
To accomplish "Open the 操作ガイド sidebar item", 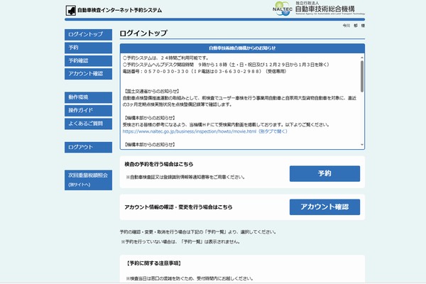I will (x=88, y=110).
